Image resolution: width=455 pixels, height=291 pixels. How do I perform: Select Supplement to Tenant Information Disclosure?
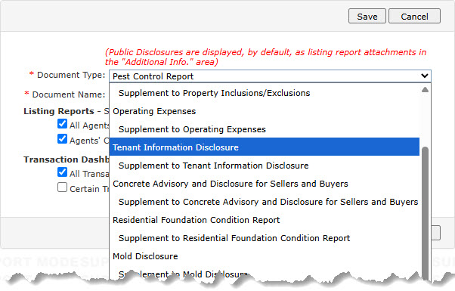265,166
